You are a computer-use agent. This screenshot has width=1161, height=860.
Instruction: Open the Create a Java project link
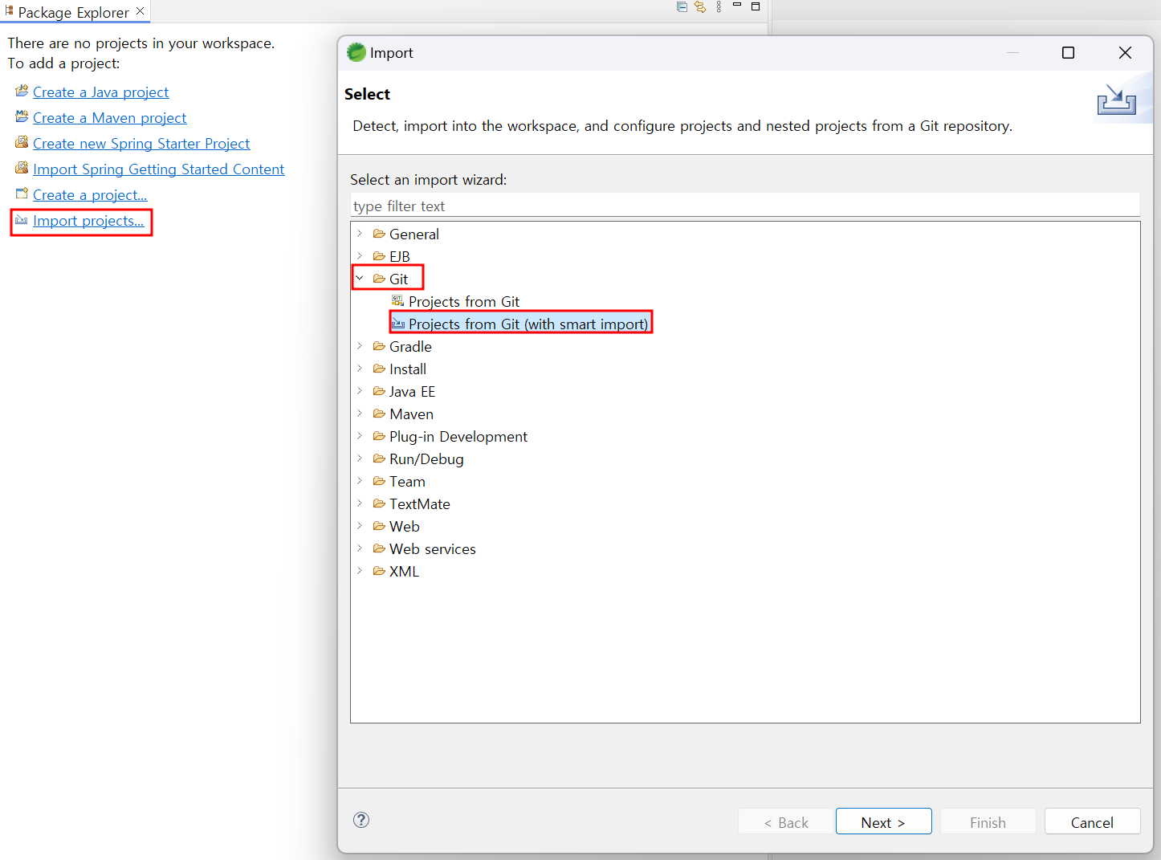tap(101, 92)
